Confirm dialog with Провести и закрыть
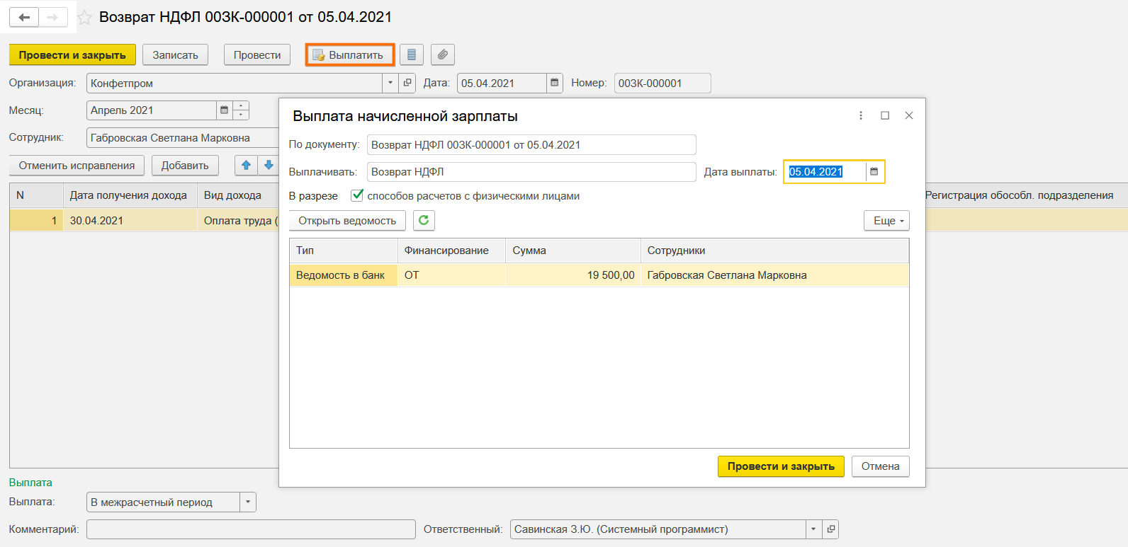The image size is (1128, 547). coord(781,466)
